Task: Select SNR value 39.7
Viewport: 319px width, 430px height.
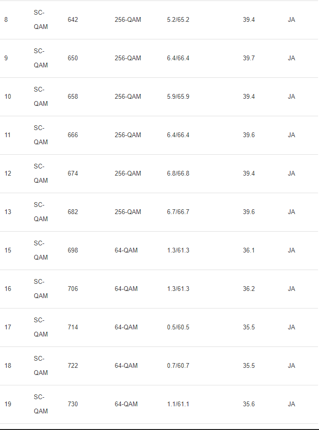Action: coord(249,58)
